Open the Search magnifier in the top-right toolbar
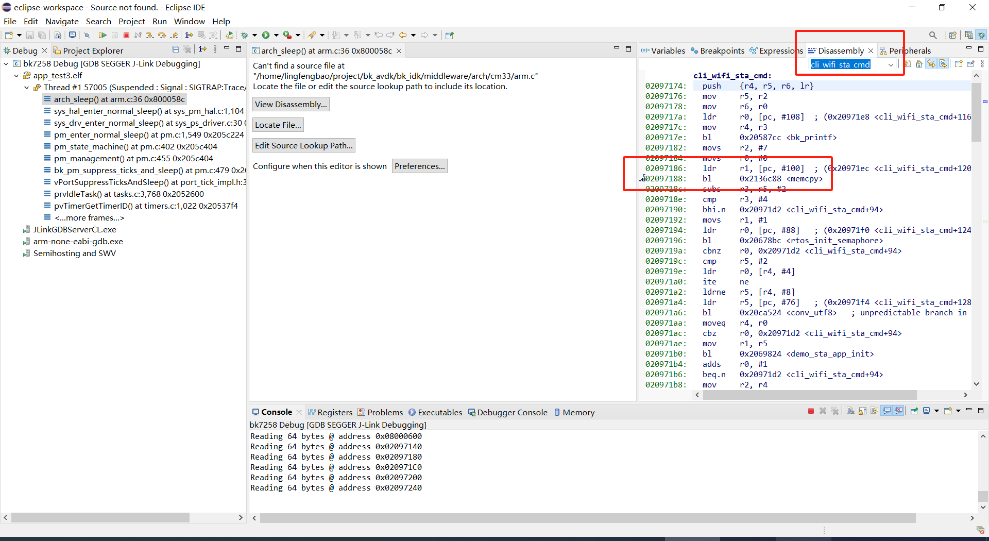 [x=933, y=35]
